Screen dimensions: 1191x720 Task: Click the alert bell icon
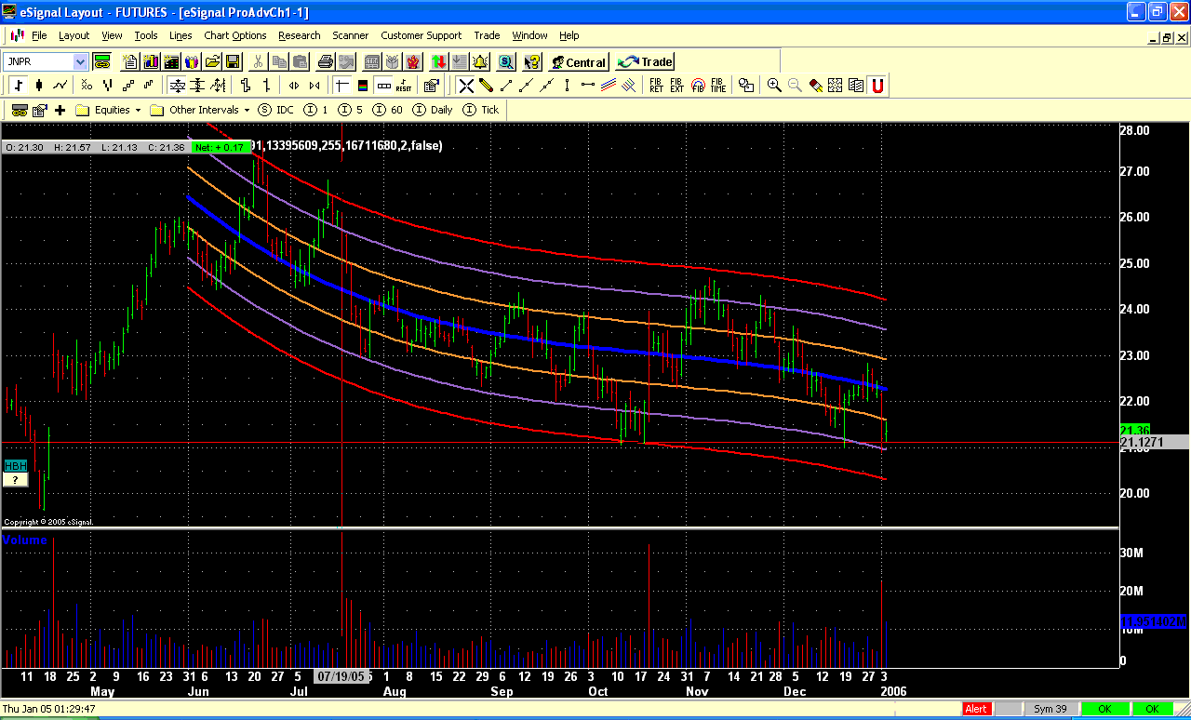tap(480, 62)
